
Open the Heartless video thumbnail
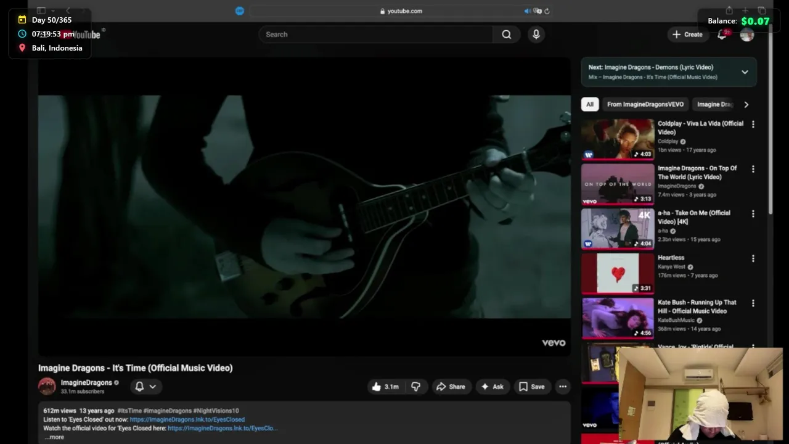coord(618,273)
